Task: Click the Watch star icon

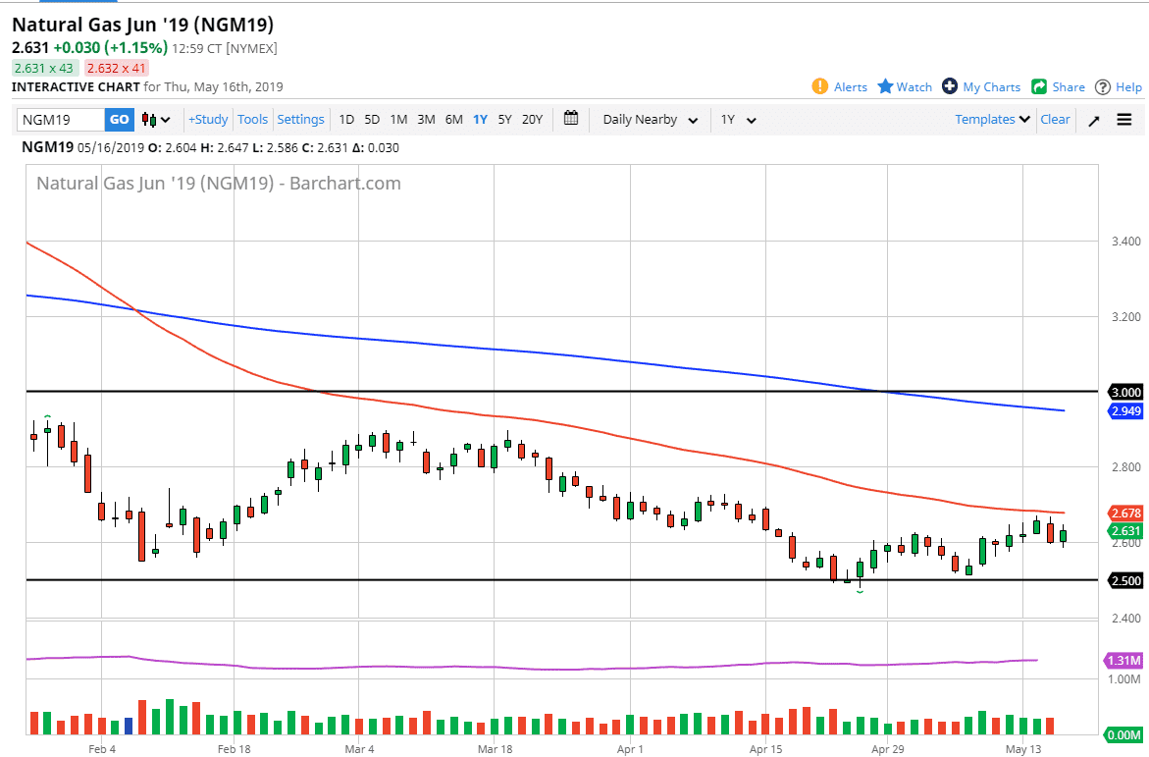Action: pos(885,86)
